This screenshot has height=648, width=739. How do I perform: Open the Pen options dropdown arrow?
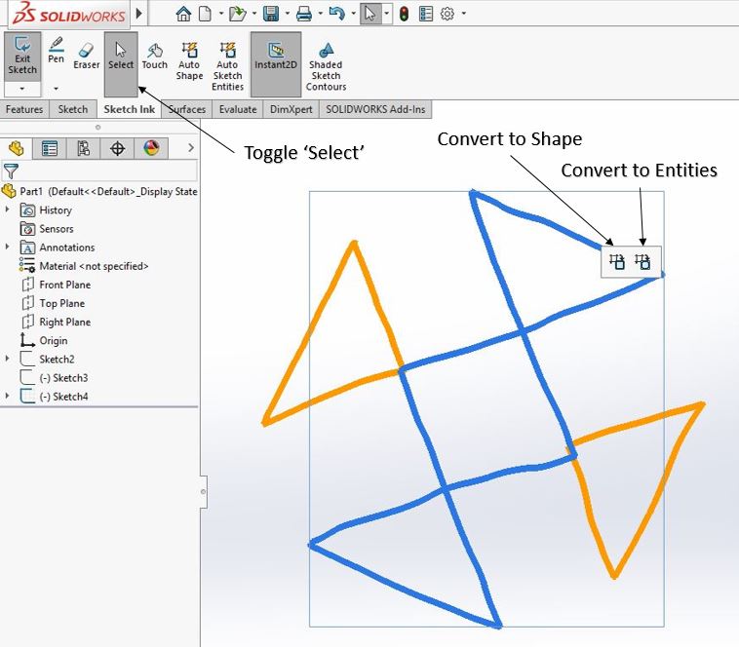56,89
